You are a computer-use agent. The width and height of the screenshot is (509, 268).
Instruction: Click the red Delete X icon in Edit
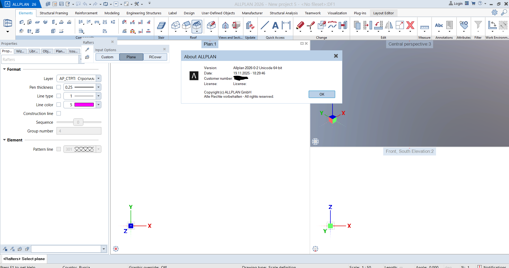pos(410,25)
